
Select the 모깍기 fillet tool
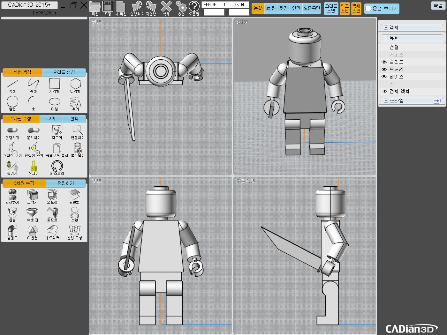click(x=32, y=196)
